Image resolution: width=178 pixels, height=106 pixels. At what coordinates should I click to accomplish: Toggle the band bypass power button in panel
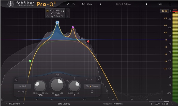pyautogui.click(x=16, y=79)
